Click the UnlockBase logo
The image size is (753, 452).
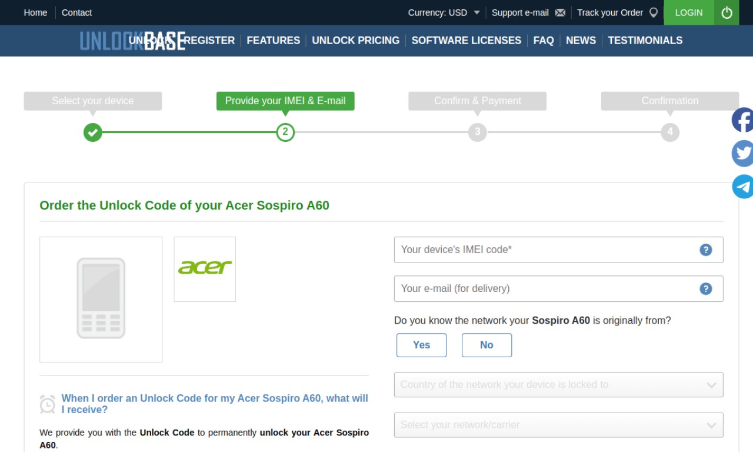(132, 41)
